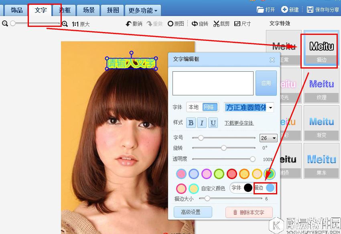341x234 pixels.
Task: Open the 方正准圆简体 font dropdown
Action: tap(248, 107)
